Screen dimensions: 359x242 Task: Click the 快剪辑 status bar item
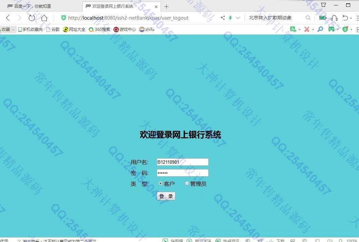pyautogui.click(x=173, y=240)
